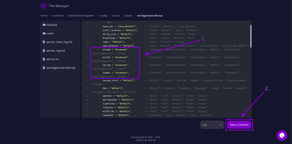Click the save folder icon

(x=44, y=33)
